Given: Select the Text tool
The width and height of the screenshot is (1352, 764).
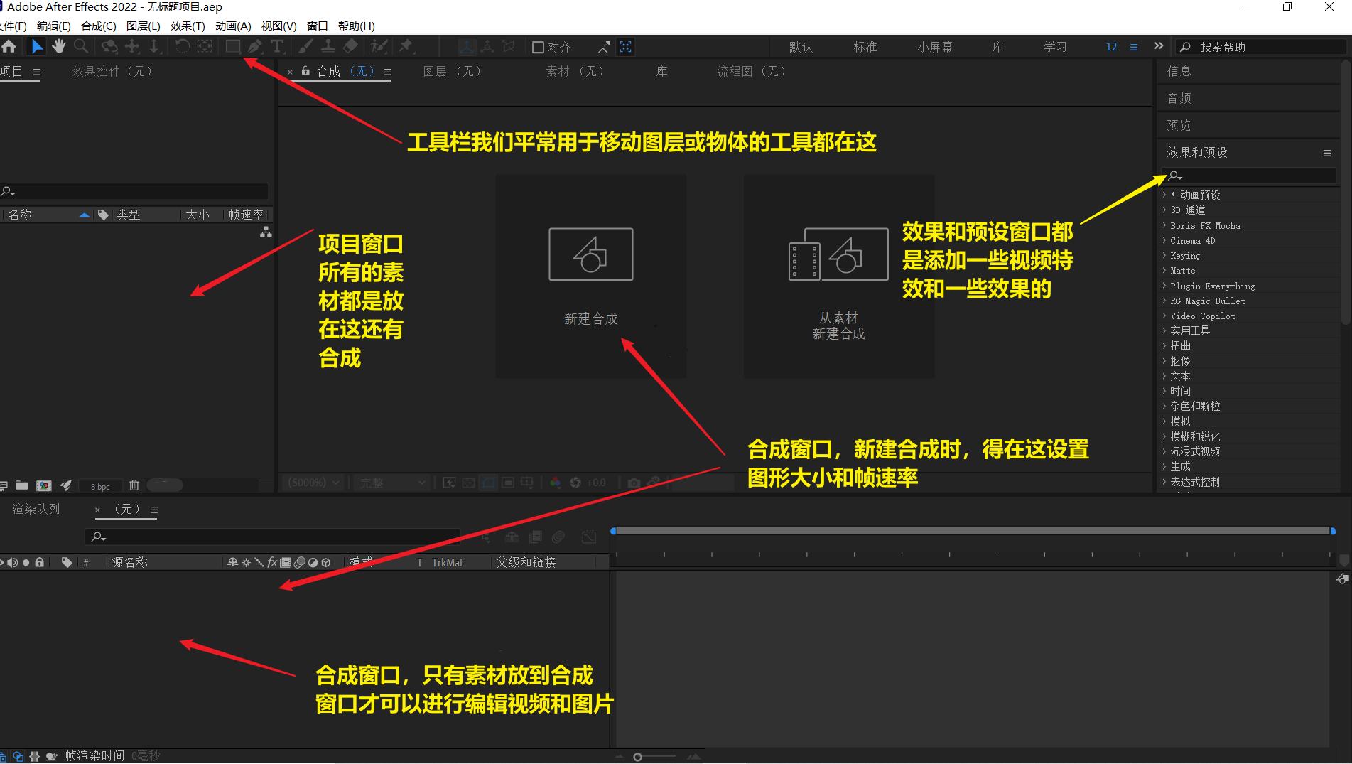Looking at the screenshot, I should pyautogui.click(x=278, y=46).
